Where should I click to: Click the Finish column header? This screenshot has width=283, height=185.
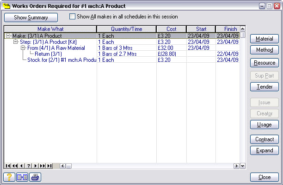[228, 29]
